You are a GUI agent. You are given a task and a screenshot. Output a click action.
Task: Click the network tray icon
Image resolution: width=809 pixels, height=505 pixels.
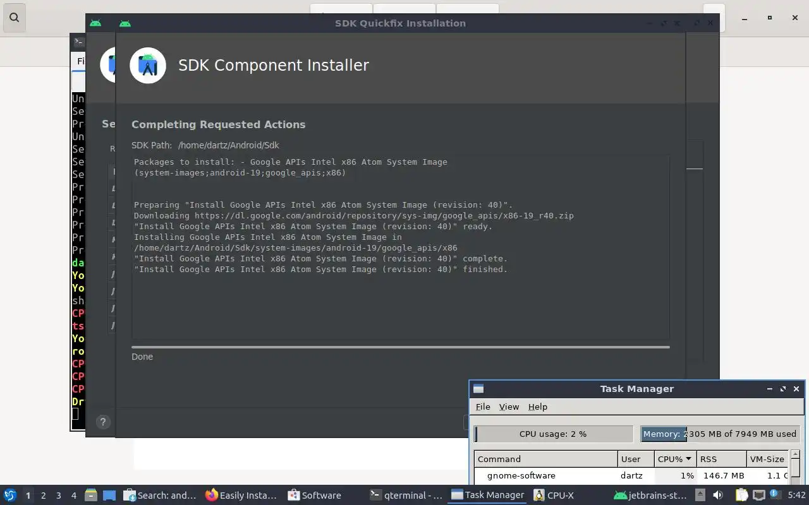point(758,495)
